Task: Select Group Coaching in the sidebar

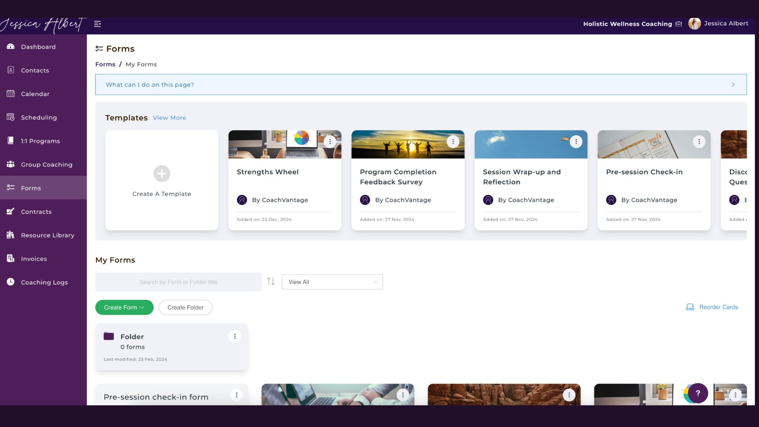Action: pyautogui.click(x=43, y=165)
